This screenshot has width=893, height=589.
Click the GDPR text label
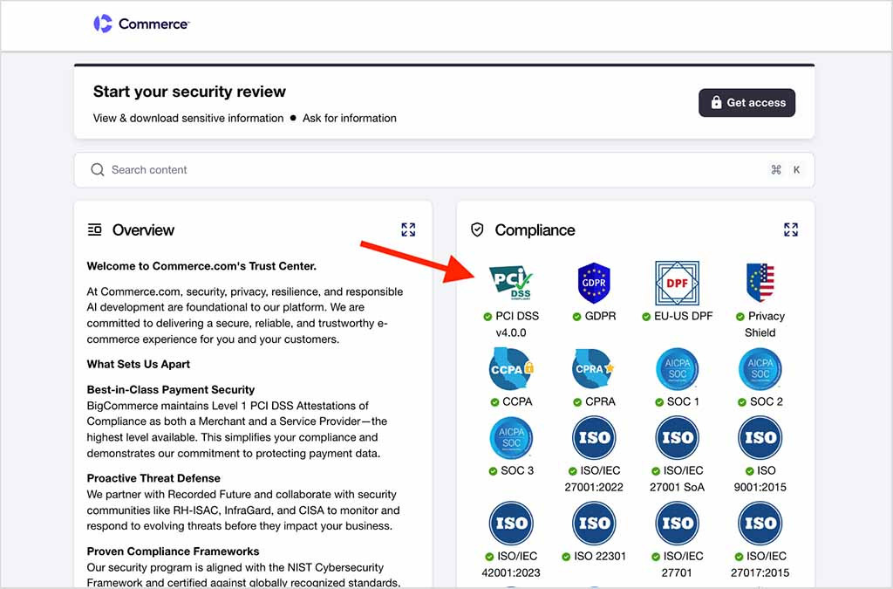(600, 316)
